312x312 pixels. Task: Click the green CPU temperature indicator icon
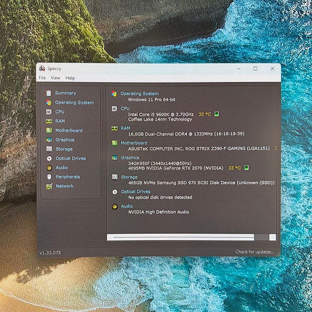click(x=217, y=114)
